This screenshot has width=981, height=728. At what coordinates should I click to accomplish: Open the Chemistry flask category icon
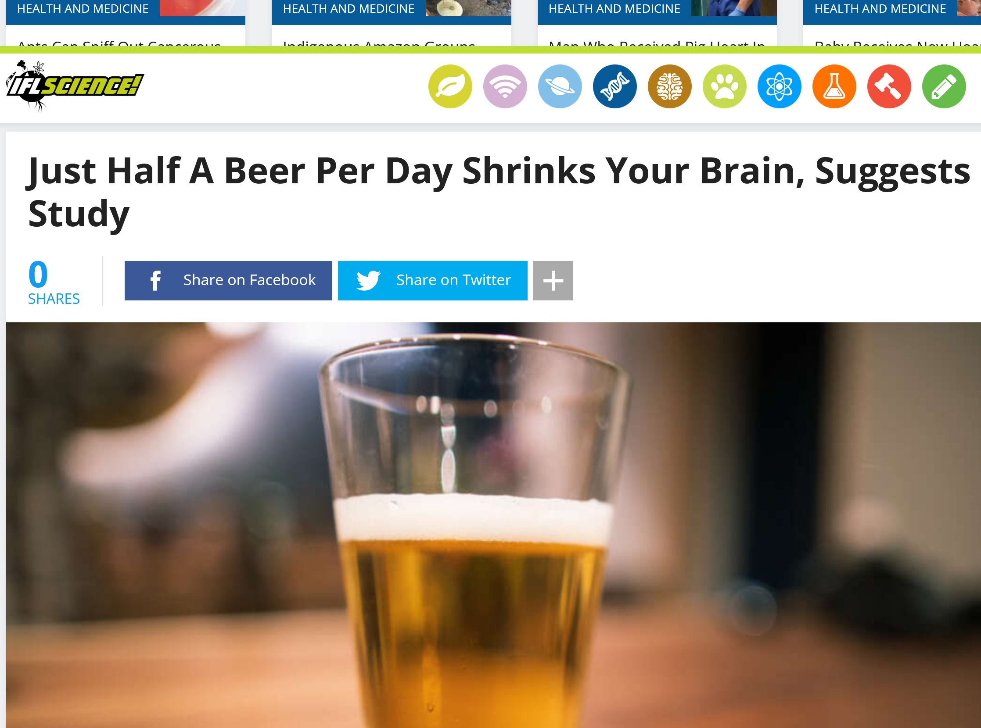(x=834, y=86)
